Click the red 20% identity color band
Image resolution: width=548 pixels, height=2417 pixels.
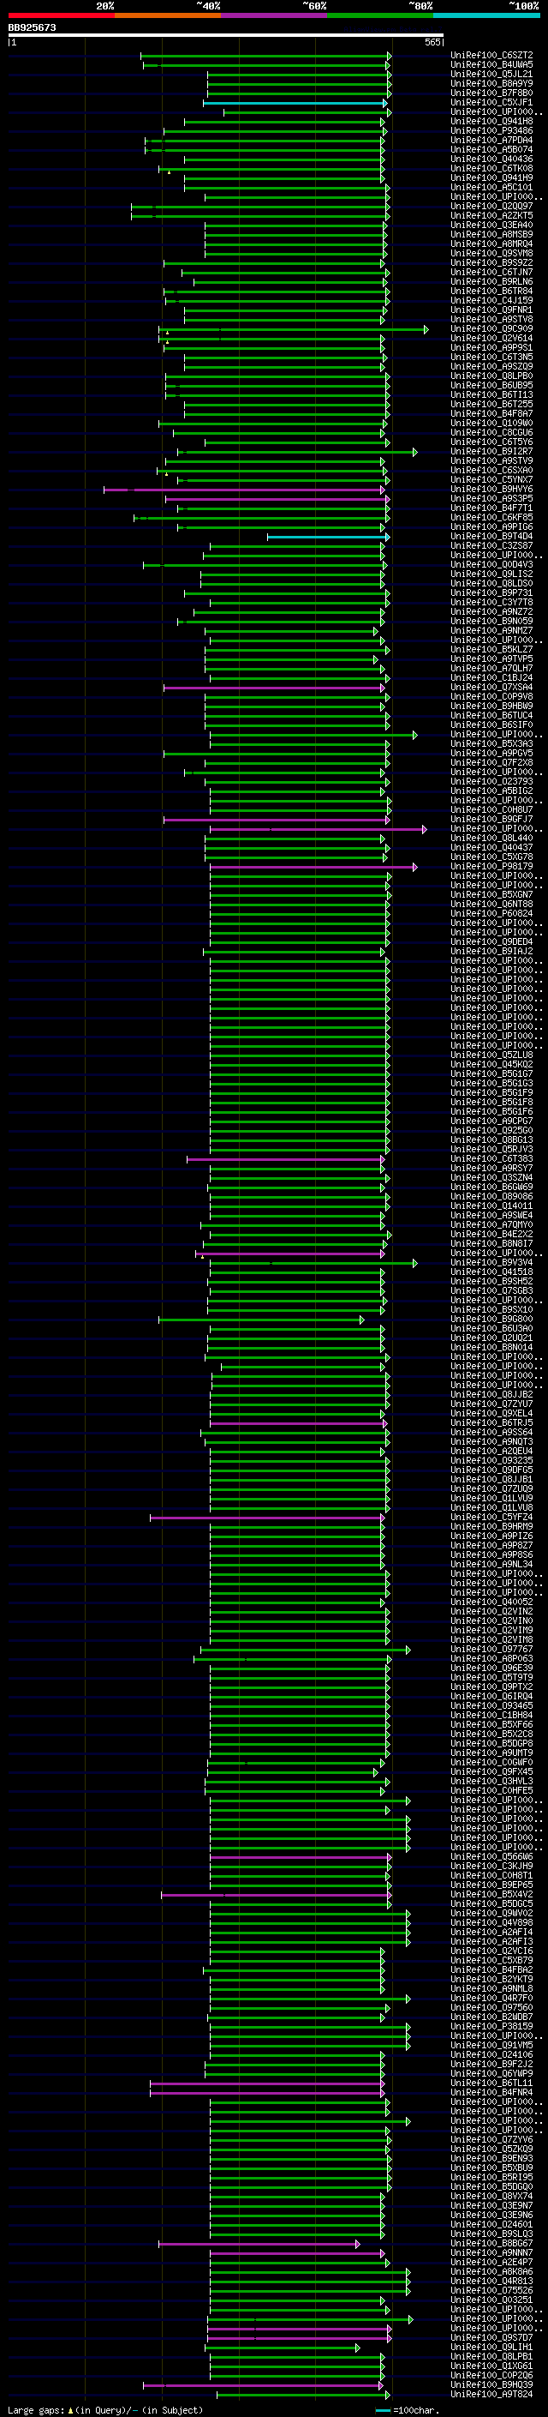[x=61, y=15]
